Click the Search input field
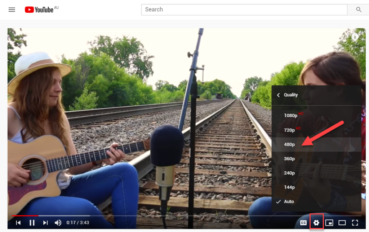Image resolution: width=369 pixels, height=232 pixels. [x=244, y=10]
